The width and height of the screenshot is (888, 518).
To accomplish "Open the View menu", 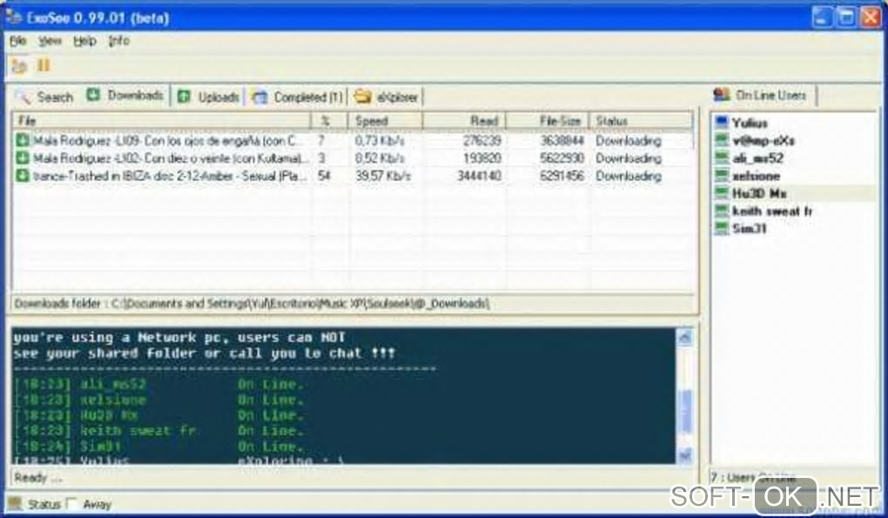I will pos(50,41).
